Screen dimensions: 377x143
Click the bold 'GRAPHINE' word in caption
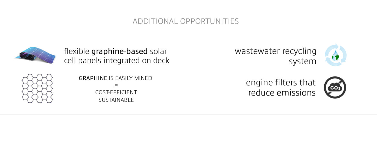point(93,78)
